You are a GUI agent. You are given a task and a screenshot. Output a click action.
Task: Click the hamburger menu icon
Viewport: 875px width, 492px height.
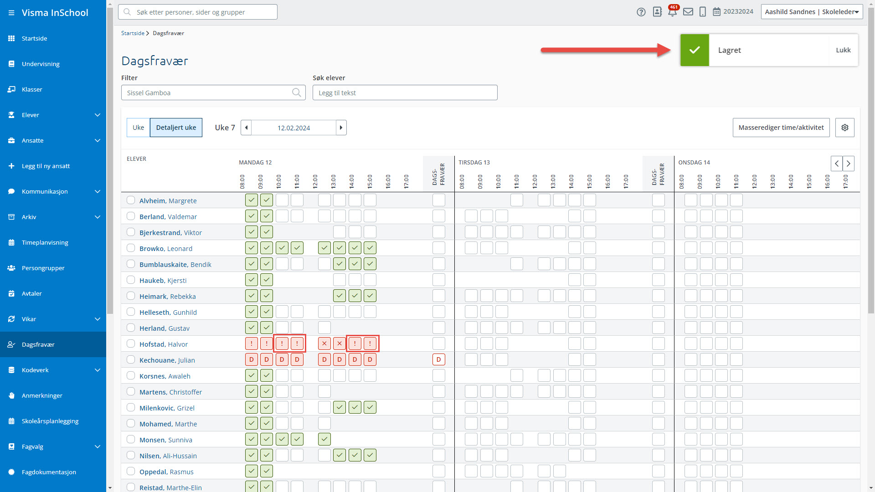tap(11, 13)
